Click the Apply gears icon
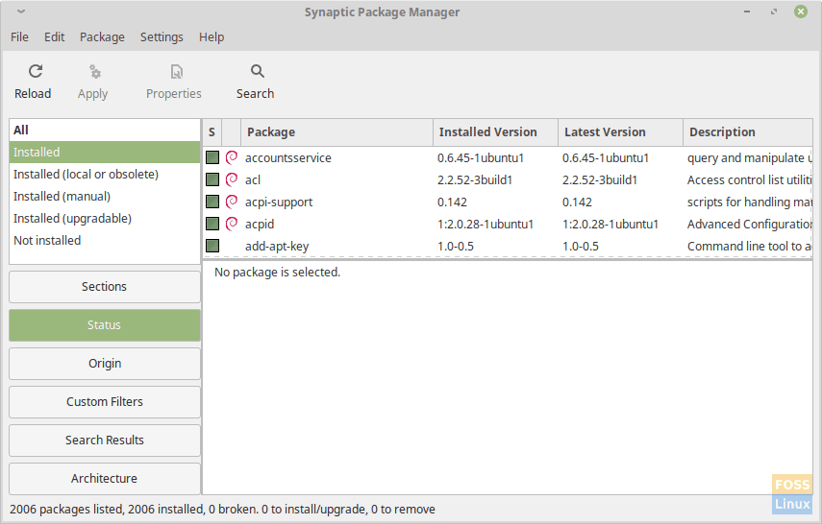822x524 pixels. pos(95,72)
